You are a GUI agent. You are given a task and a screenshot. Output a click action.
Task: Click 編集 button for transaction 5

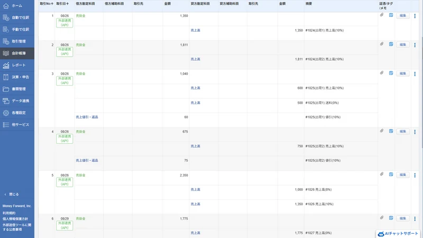(x=403, y=175)
